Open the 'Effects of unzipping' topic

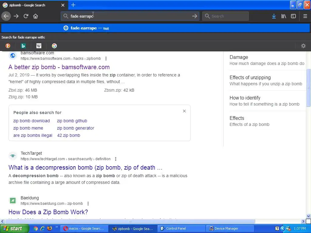pyautogui.click(x=266, y=80)
